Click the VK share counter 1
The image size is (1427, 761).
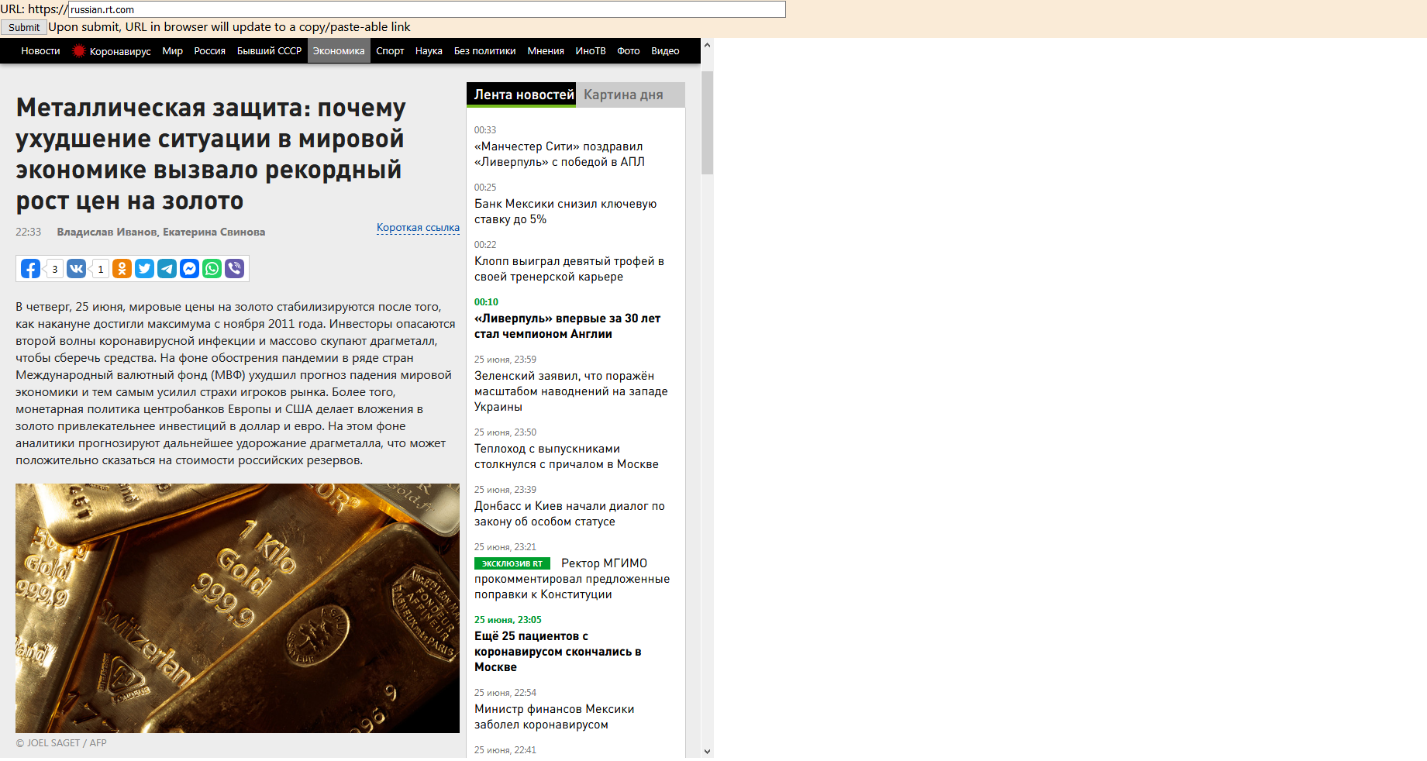100,269
